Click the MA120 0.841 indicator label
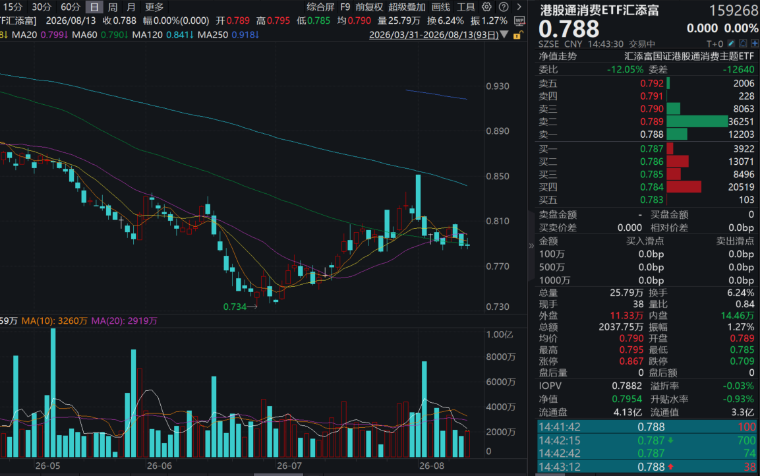Image resolution: width=760 pixels, height=476 pixels. (x=163, y=35)
